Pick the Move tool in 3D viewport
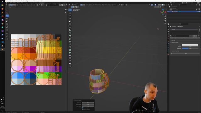The image size is (201, 113). (70, 16)
